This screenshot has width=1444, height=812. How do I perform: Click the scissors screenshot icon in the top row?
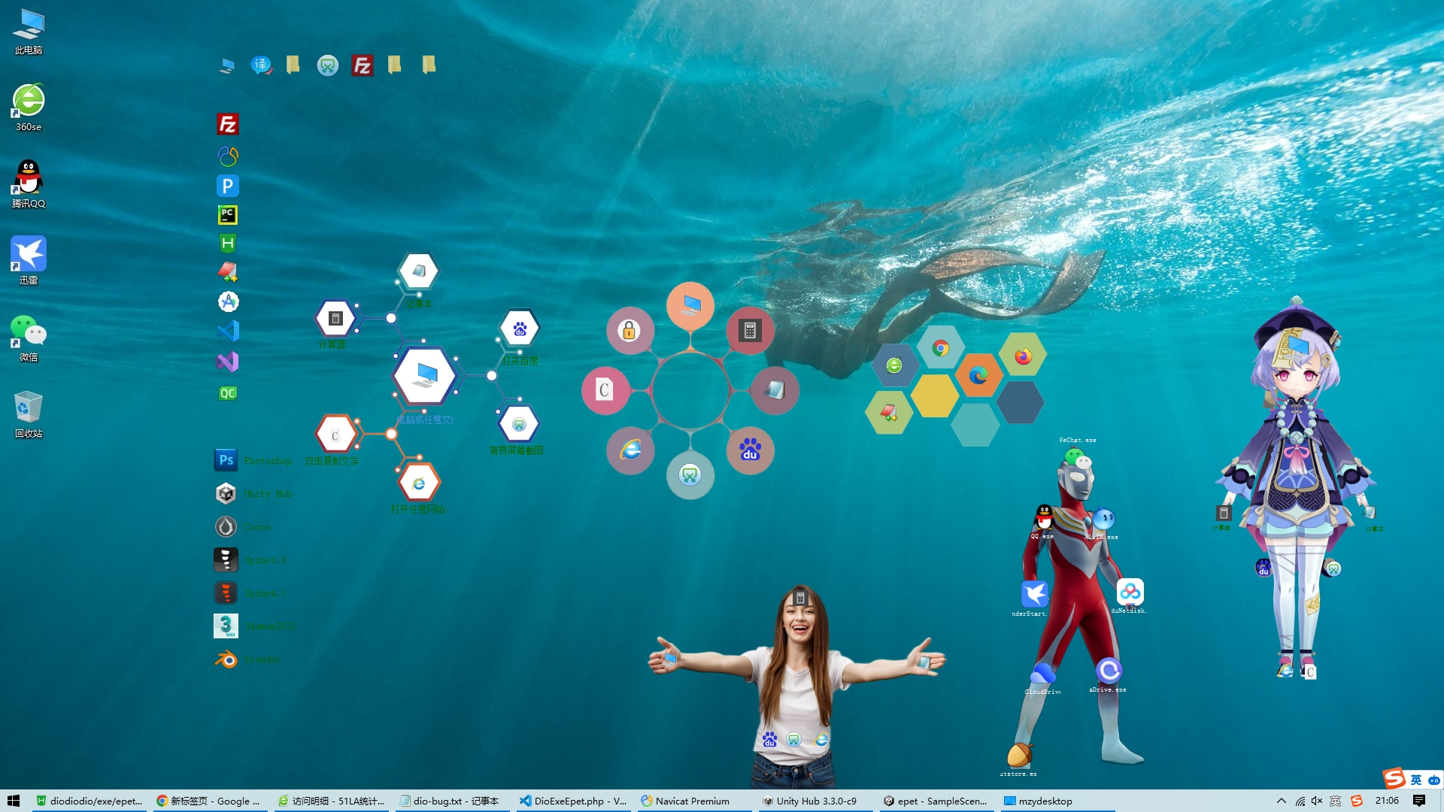328,65
